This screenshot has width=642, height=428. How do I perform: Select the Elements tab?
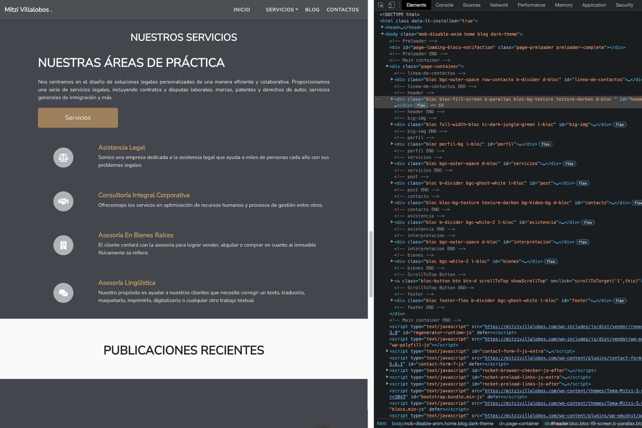click(416, 5)
